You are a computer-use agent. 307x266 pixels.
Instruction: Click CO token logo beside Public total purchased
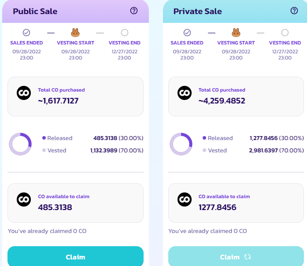click(x=24, y=93)
